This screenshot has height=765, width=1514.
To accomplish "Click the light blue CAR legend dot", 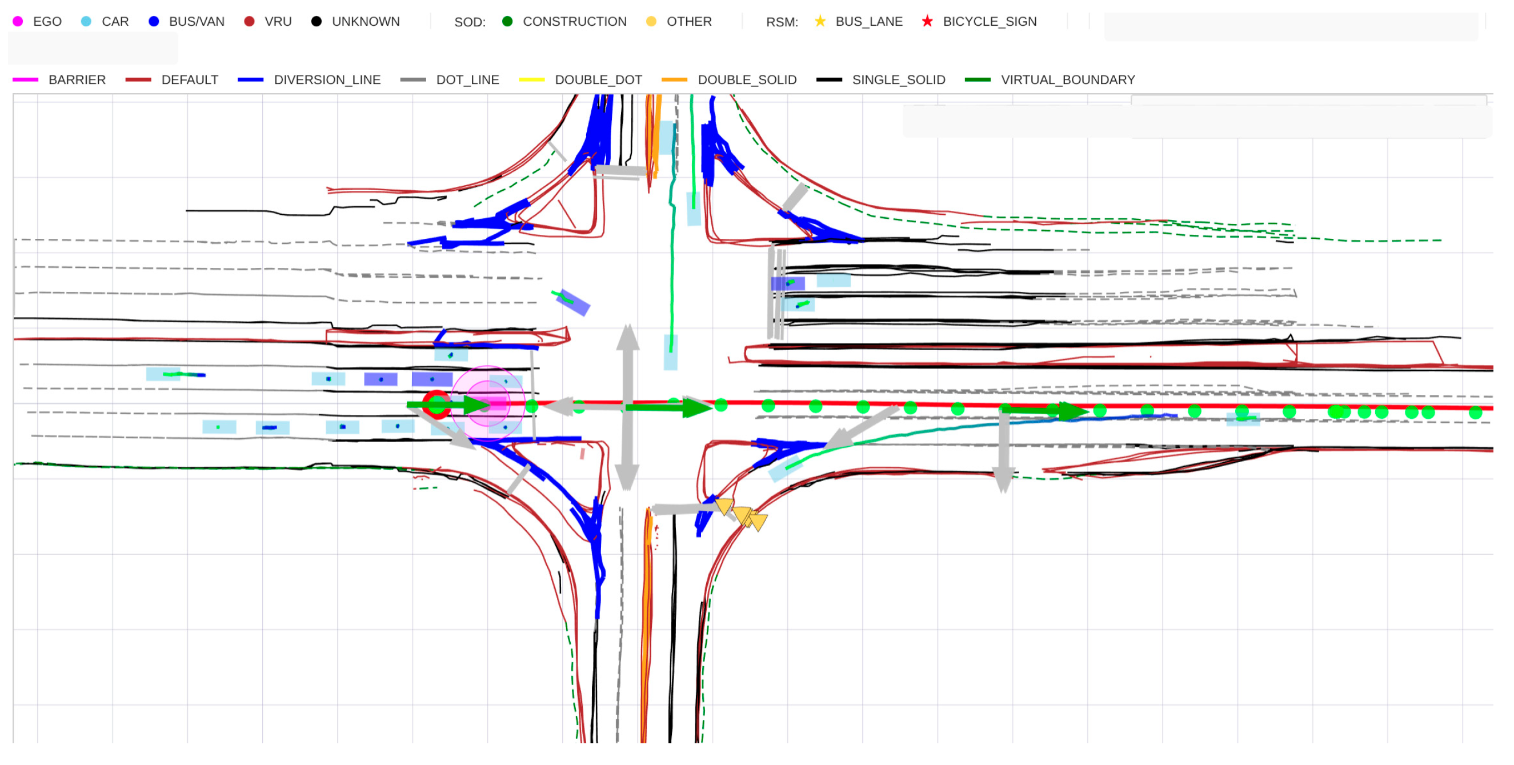I will (x=86, y=22).
